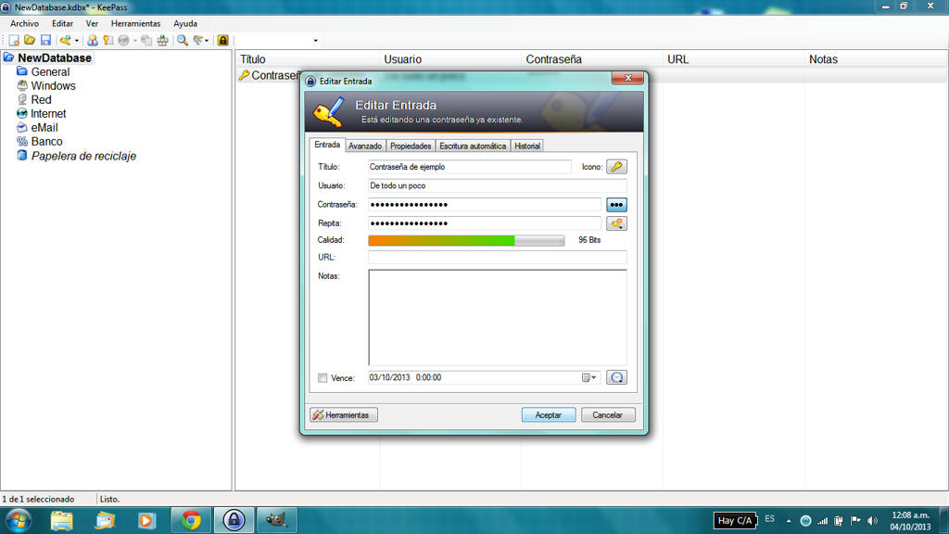Open Windows Explorer from taskbar
This screenshot has height=534, width=949.
61,521
